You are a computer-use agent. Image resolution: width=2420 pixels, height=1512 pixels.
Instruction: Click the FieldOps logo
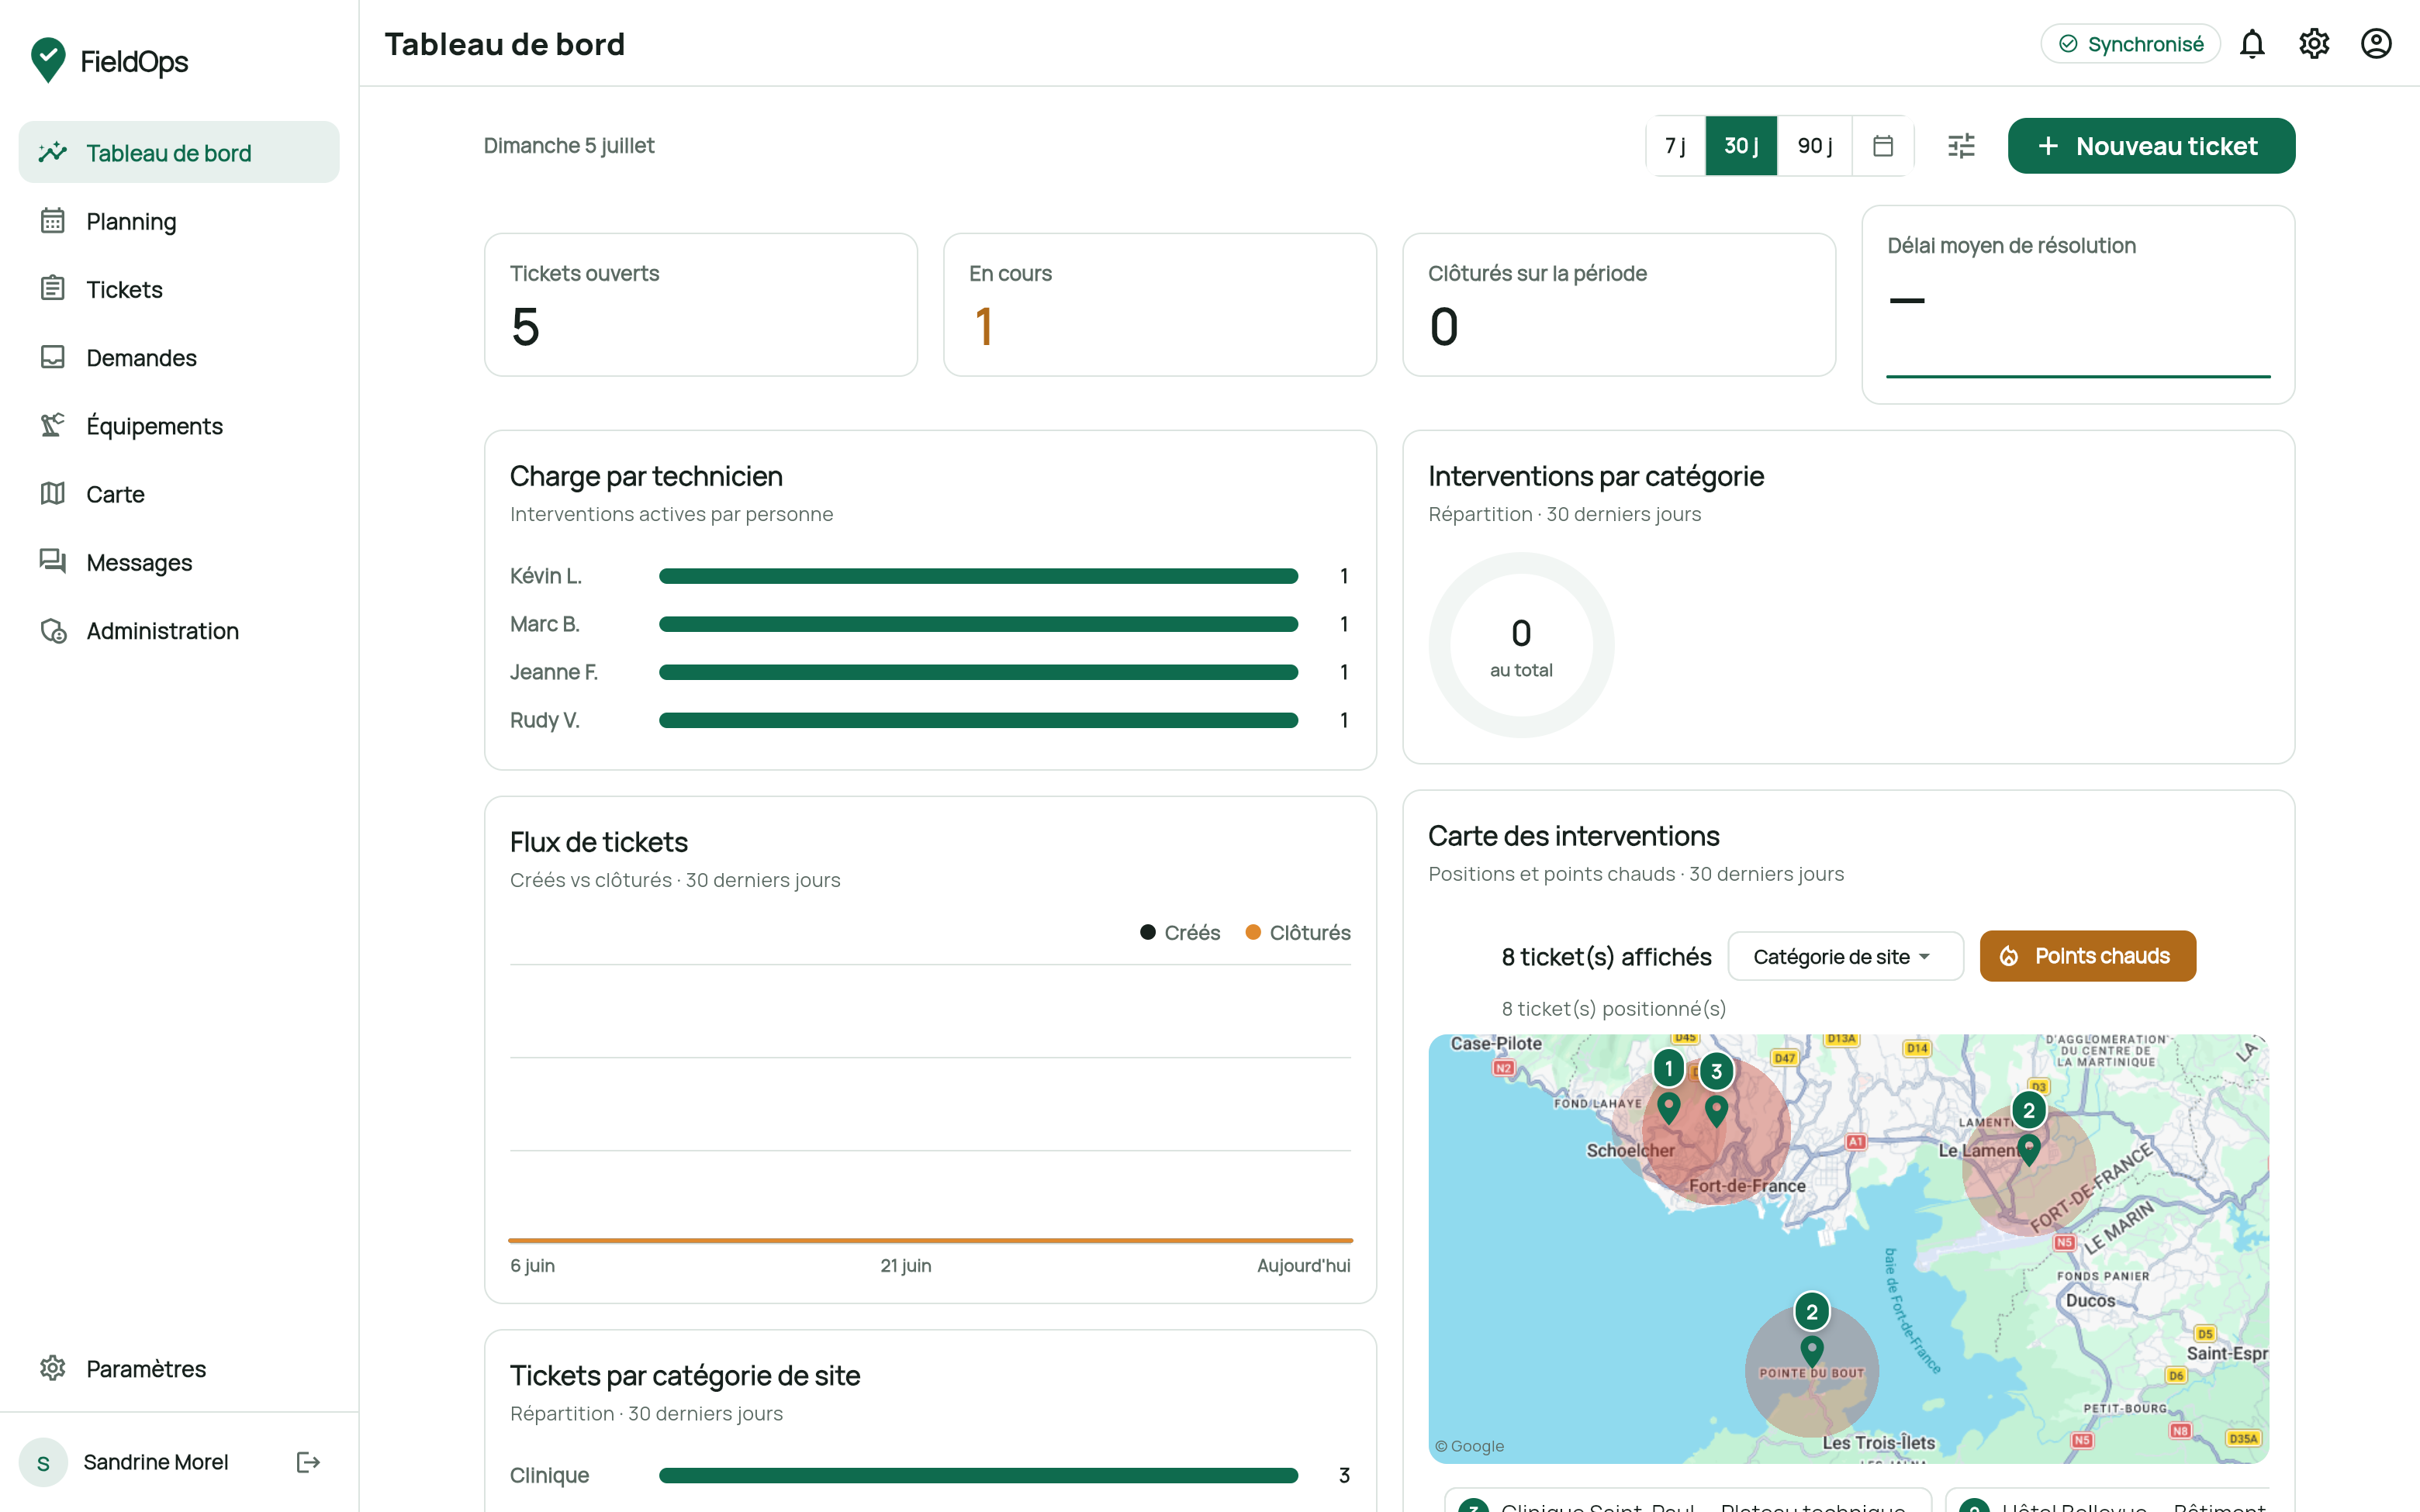pos(109,61)
